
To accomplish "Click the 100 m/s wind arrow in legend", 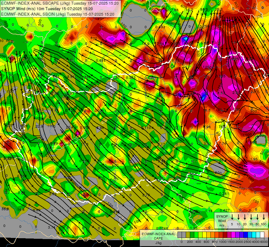I will tap(264, 217).
